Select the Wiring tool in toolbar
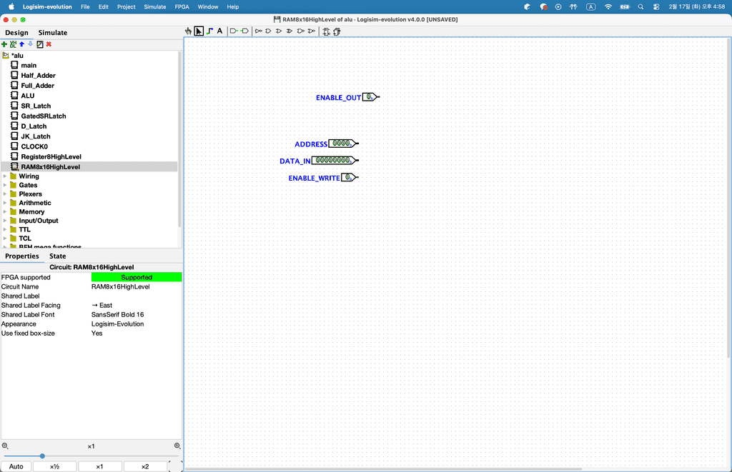The image size is (732, 472). 209,31
